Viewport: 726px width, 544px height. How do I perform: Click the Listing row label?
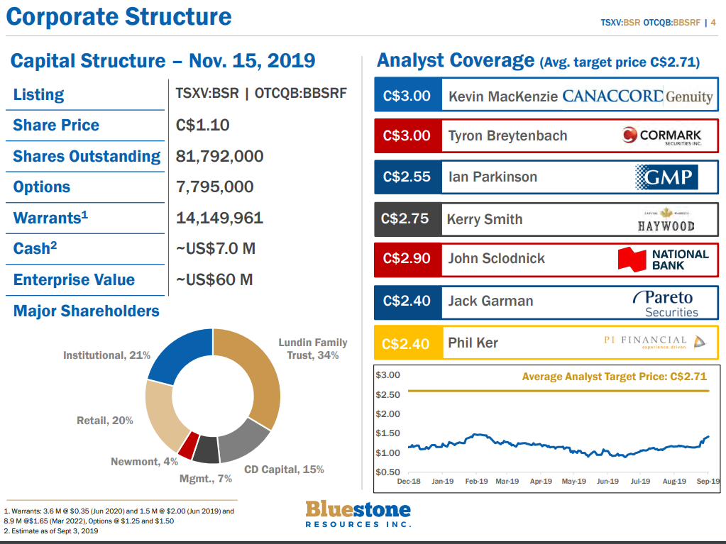pos(38,94)
